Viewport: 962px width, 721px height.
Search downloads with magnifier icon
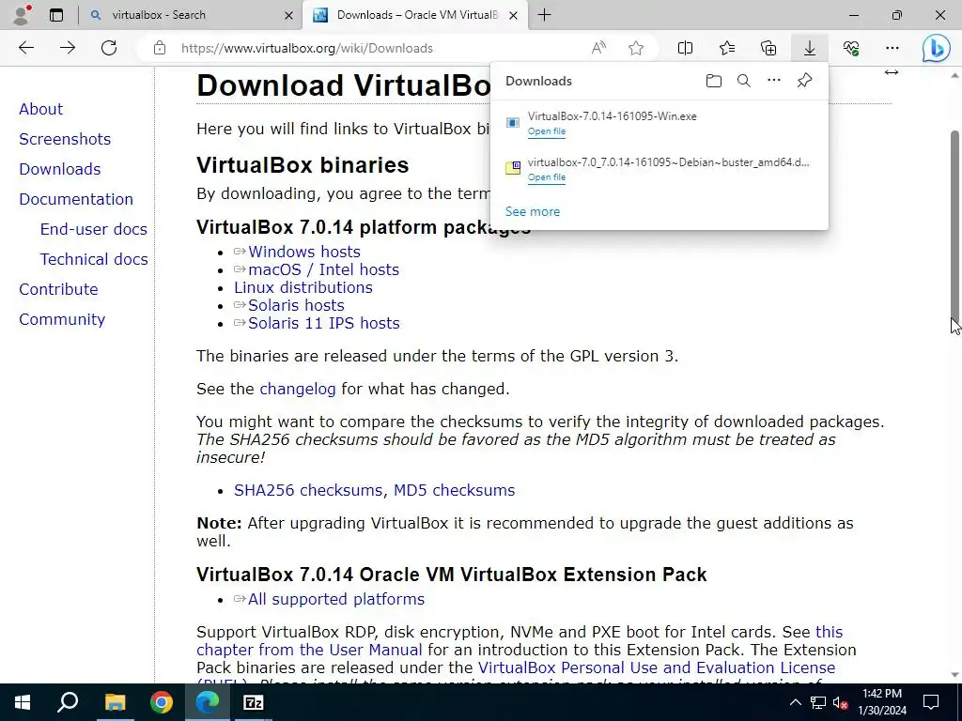pyautogui.click(x=744, y=81)
